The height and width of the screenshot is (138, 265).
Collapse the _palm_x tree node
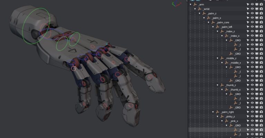click(x=204, y=18)
